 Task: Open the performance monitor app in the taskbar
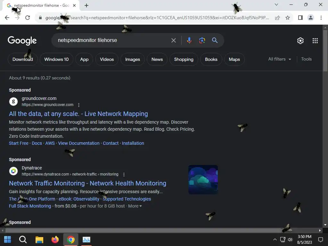pos(86,240)
